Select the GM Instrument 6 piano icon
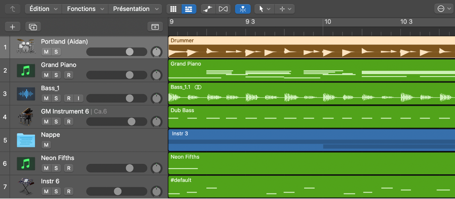This screenshot has width=455, height=199. [26, 117]
